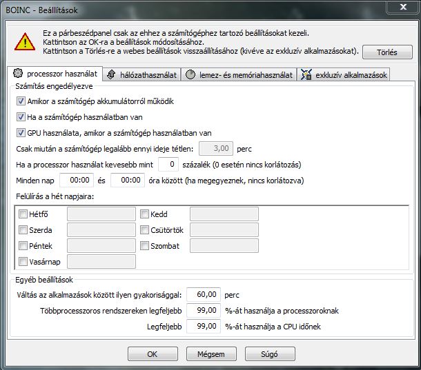Click the 'Minden nap' start time field
This screenshot has height=370, width=421.
click(x=77, y=180)
